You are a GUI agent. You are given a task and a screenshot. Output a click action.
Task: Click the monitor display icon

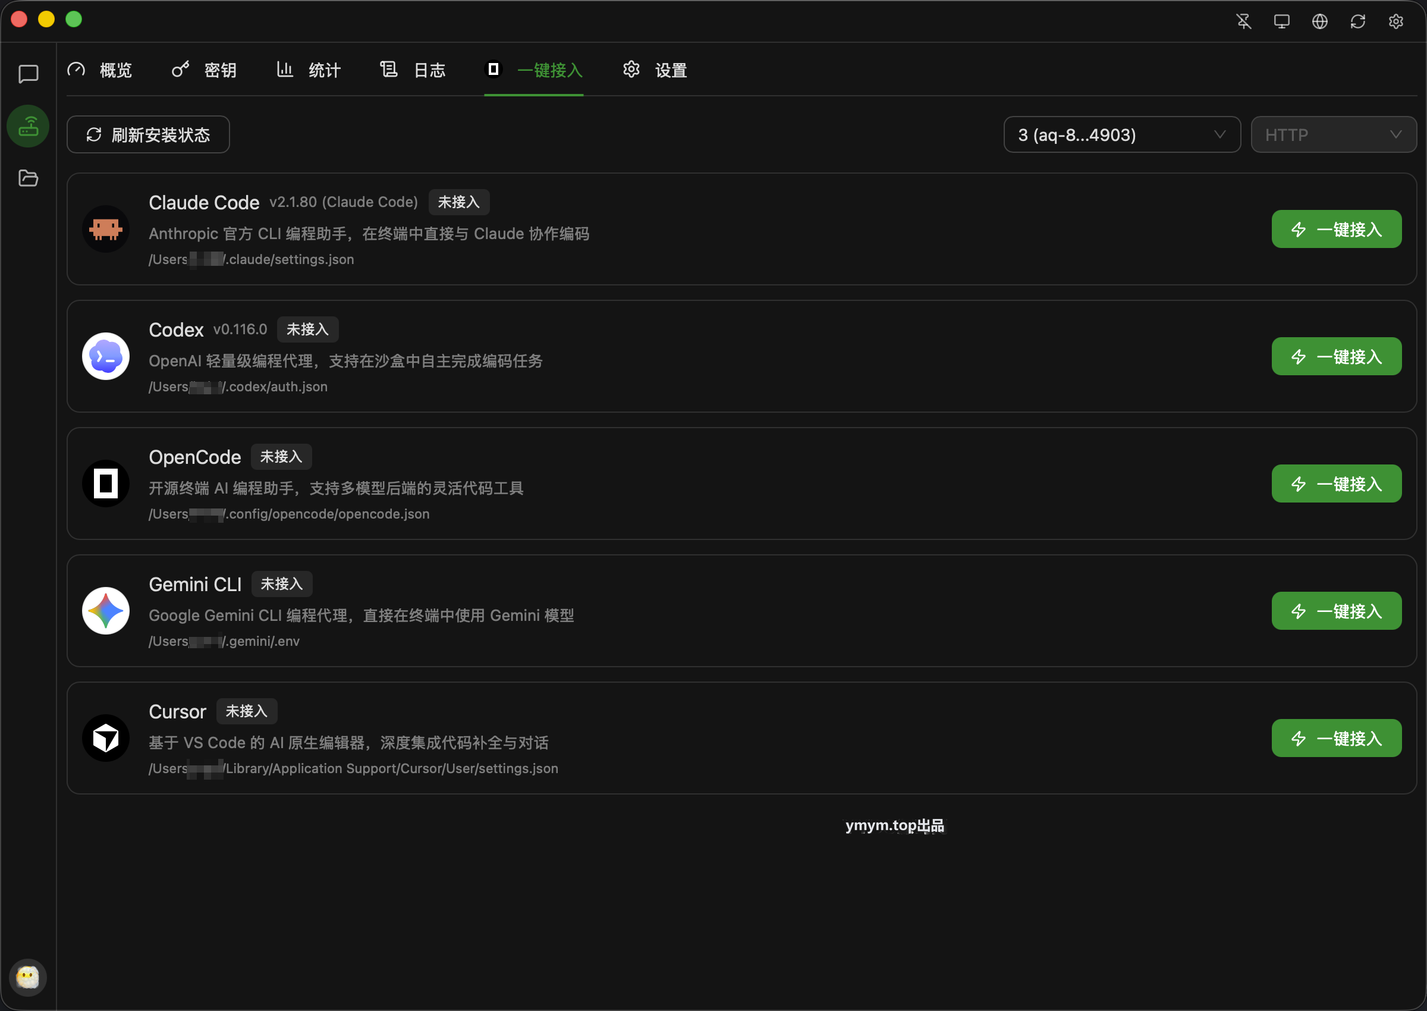(1281, 21)
